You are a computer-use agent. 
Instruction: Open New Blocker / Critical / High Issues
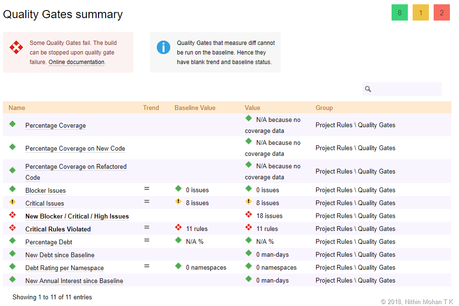(77, 217)
